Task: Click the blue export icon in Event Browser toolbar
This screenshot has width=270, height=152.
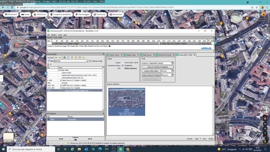Action: (x=80, y=57)
